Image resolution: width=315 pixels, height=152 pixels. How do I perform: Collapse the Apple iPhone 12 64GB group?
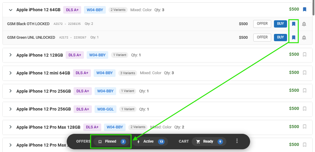[x=11, y=10]
